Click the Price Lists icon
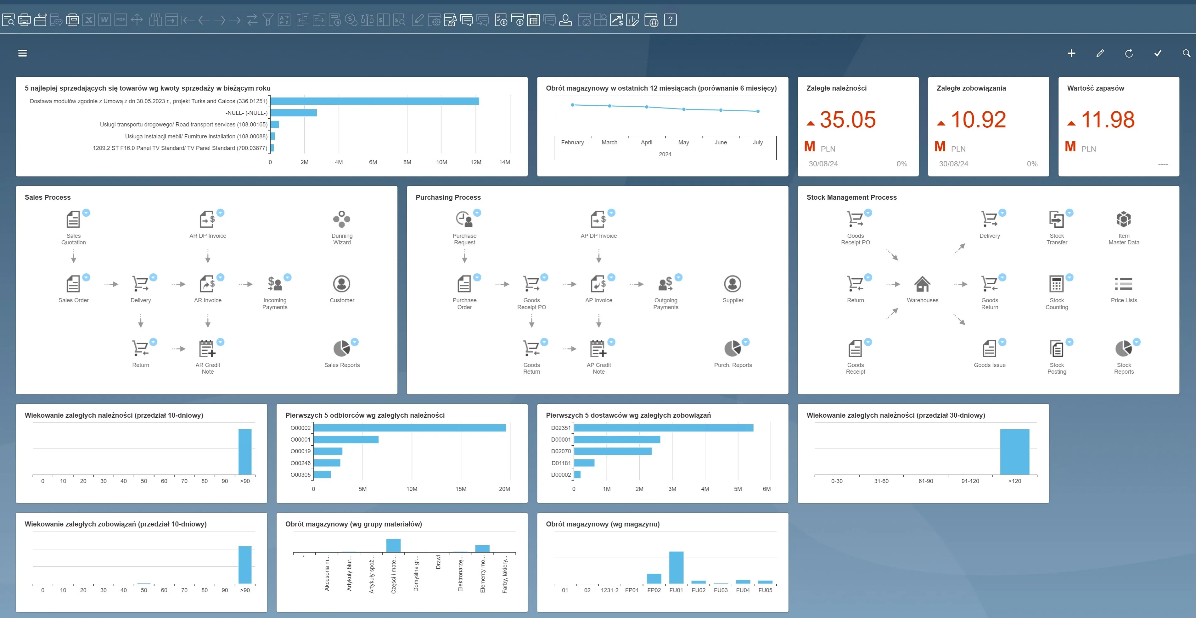The height and width of the screenshot is (618, 1196). click(1123, 283)
